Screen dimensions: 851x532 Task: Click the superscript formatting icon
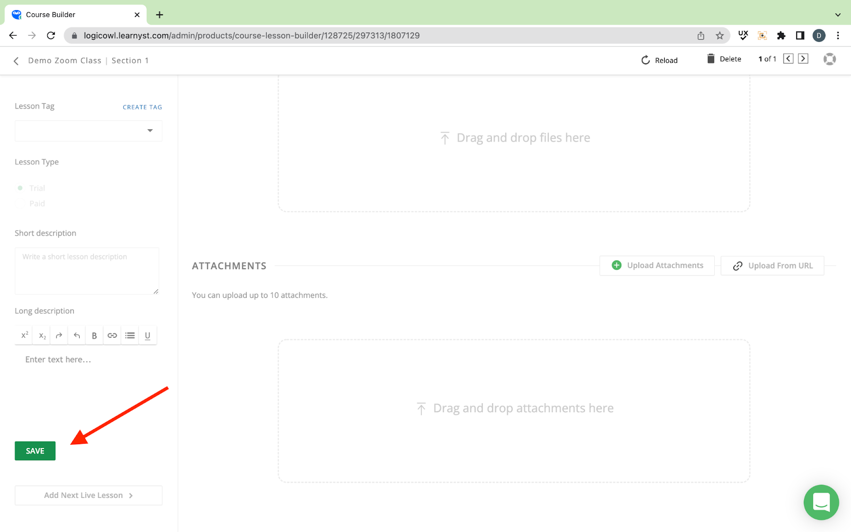(x=24, y=335)
